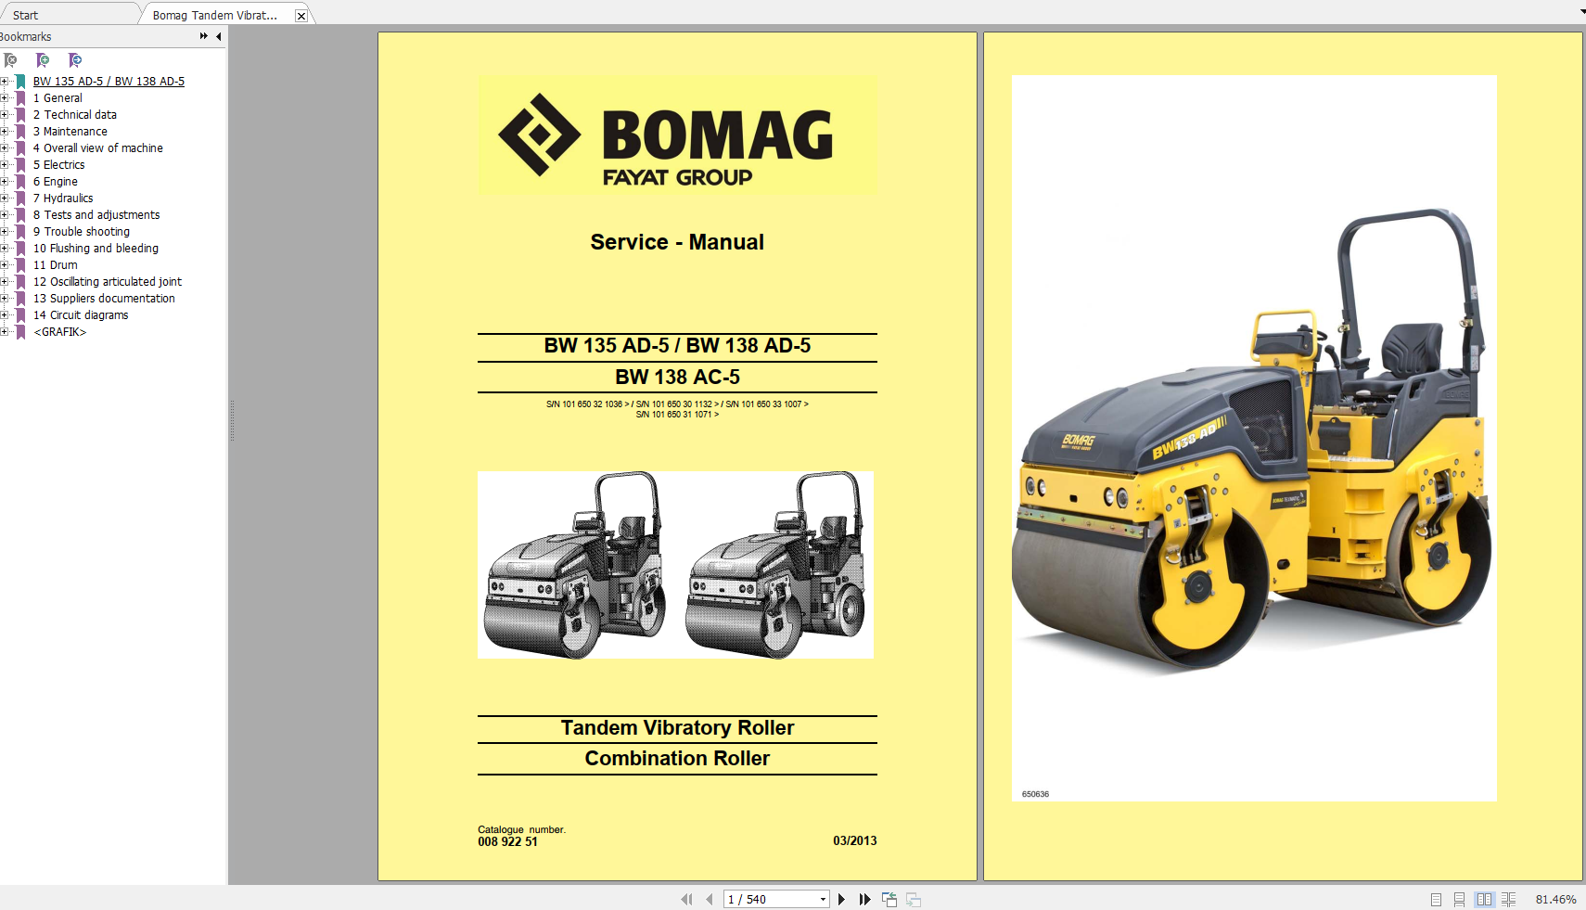
Task: Open the tab list arrow at top right
Action: 1581,12
